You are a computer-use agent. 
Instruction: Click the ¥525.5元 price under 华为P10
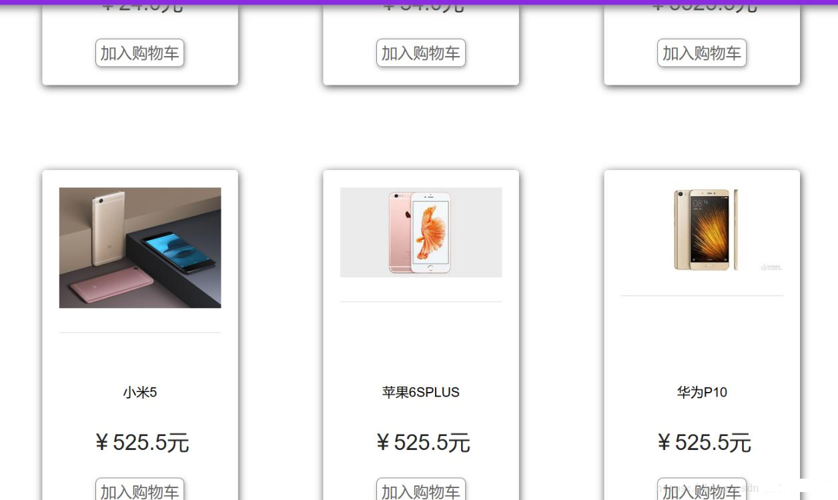coord(703,443)
